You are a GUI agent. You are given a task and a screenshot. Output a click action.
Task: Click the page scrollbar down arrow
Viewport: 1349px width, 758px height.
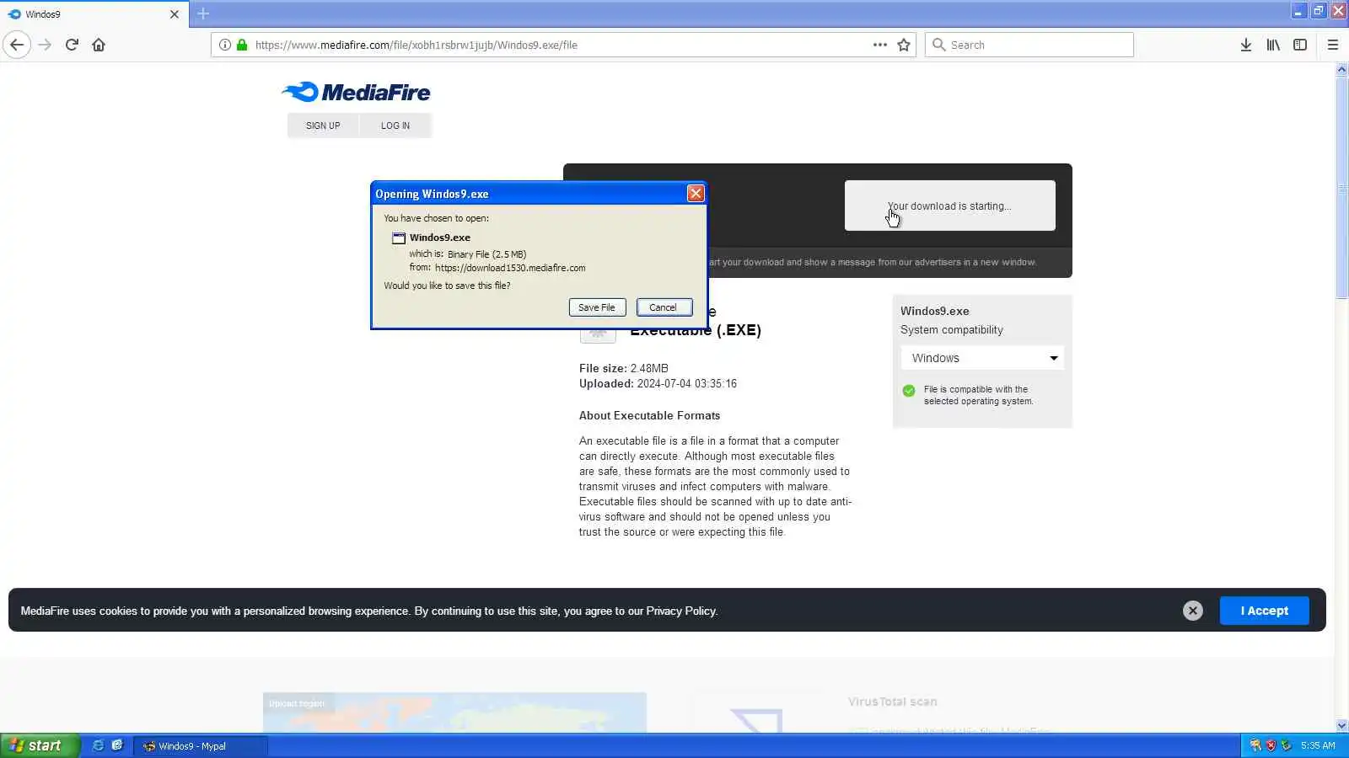click(x=1341, y=725)
